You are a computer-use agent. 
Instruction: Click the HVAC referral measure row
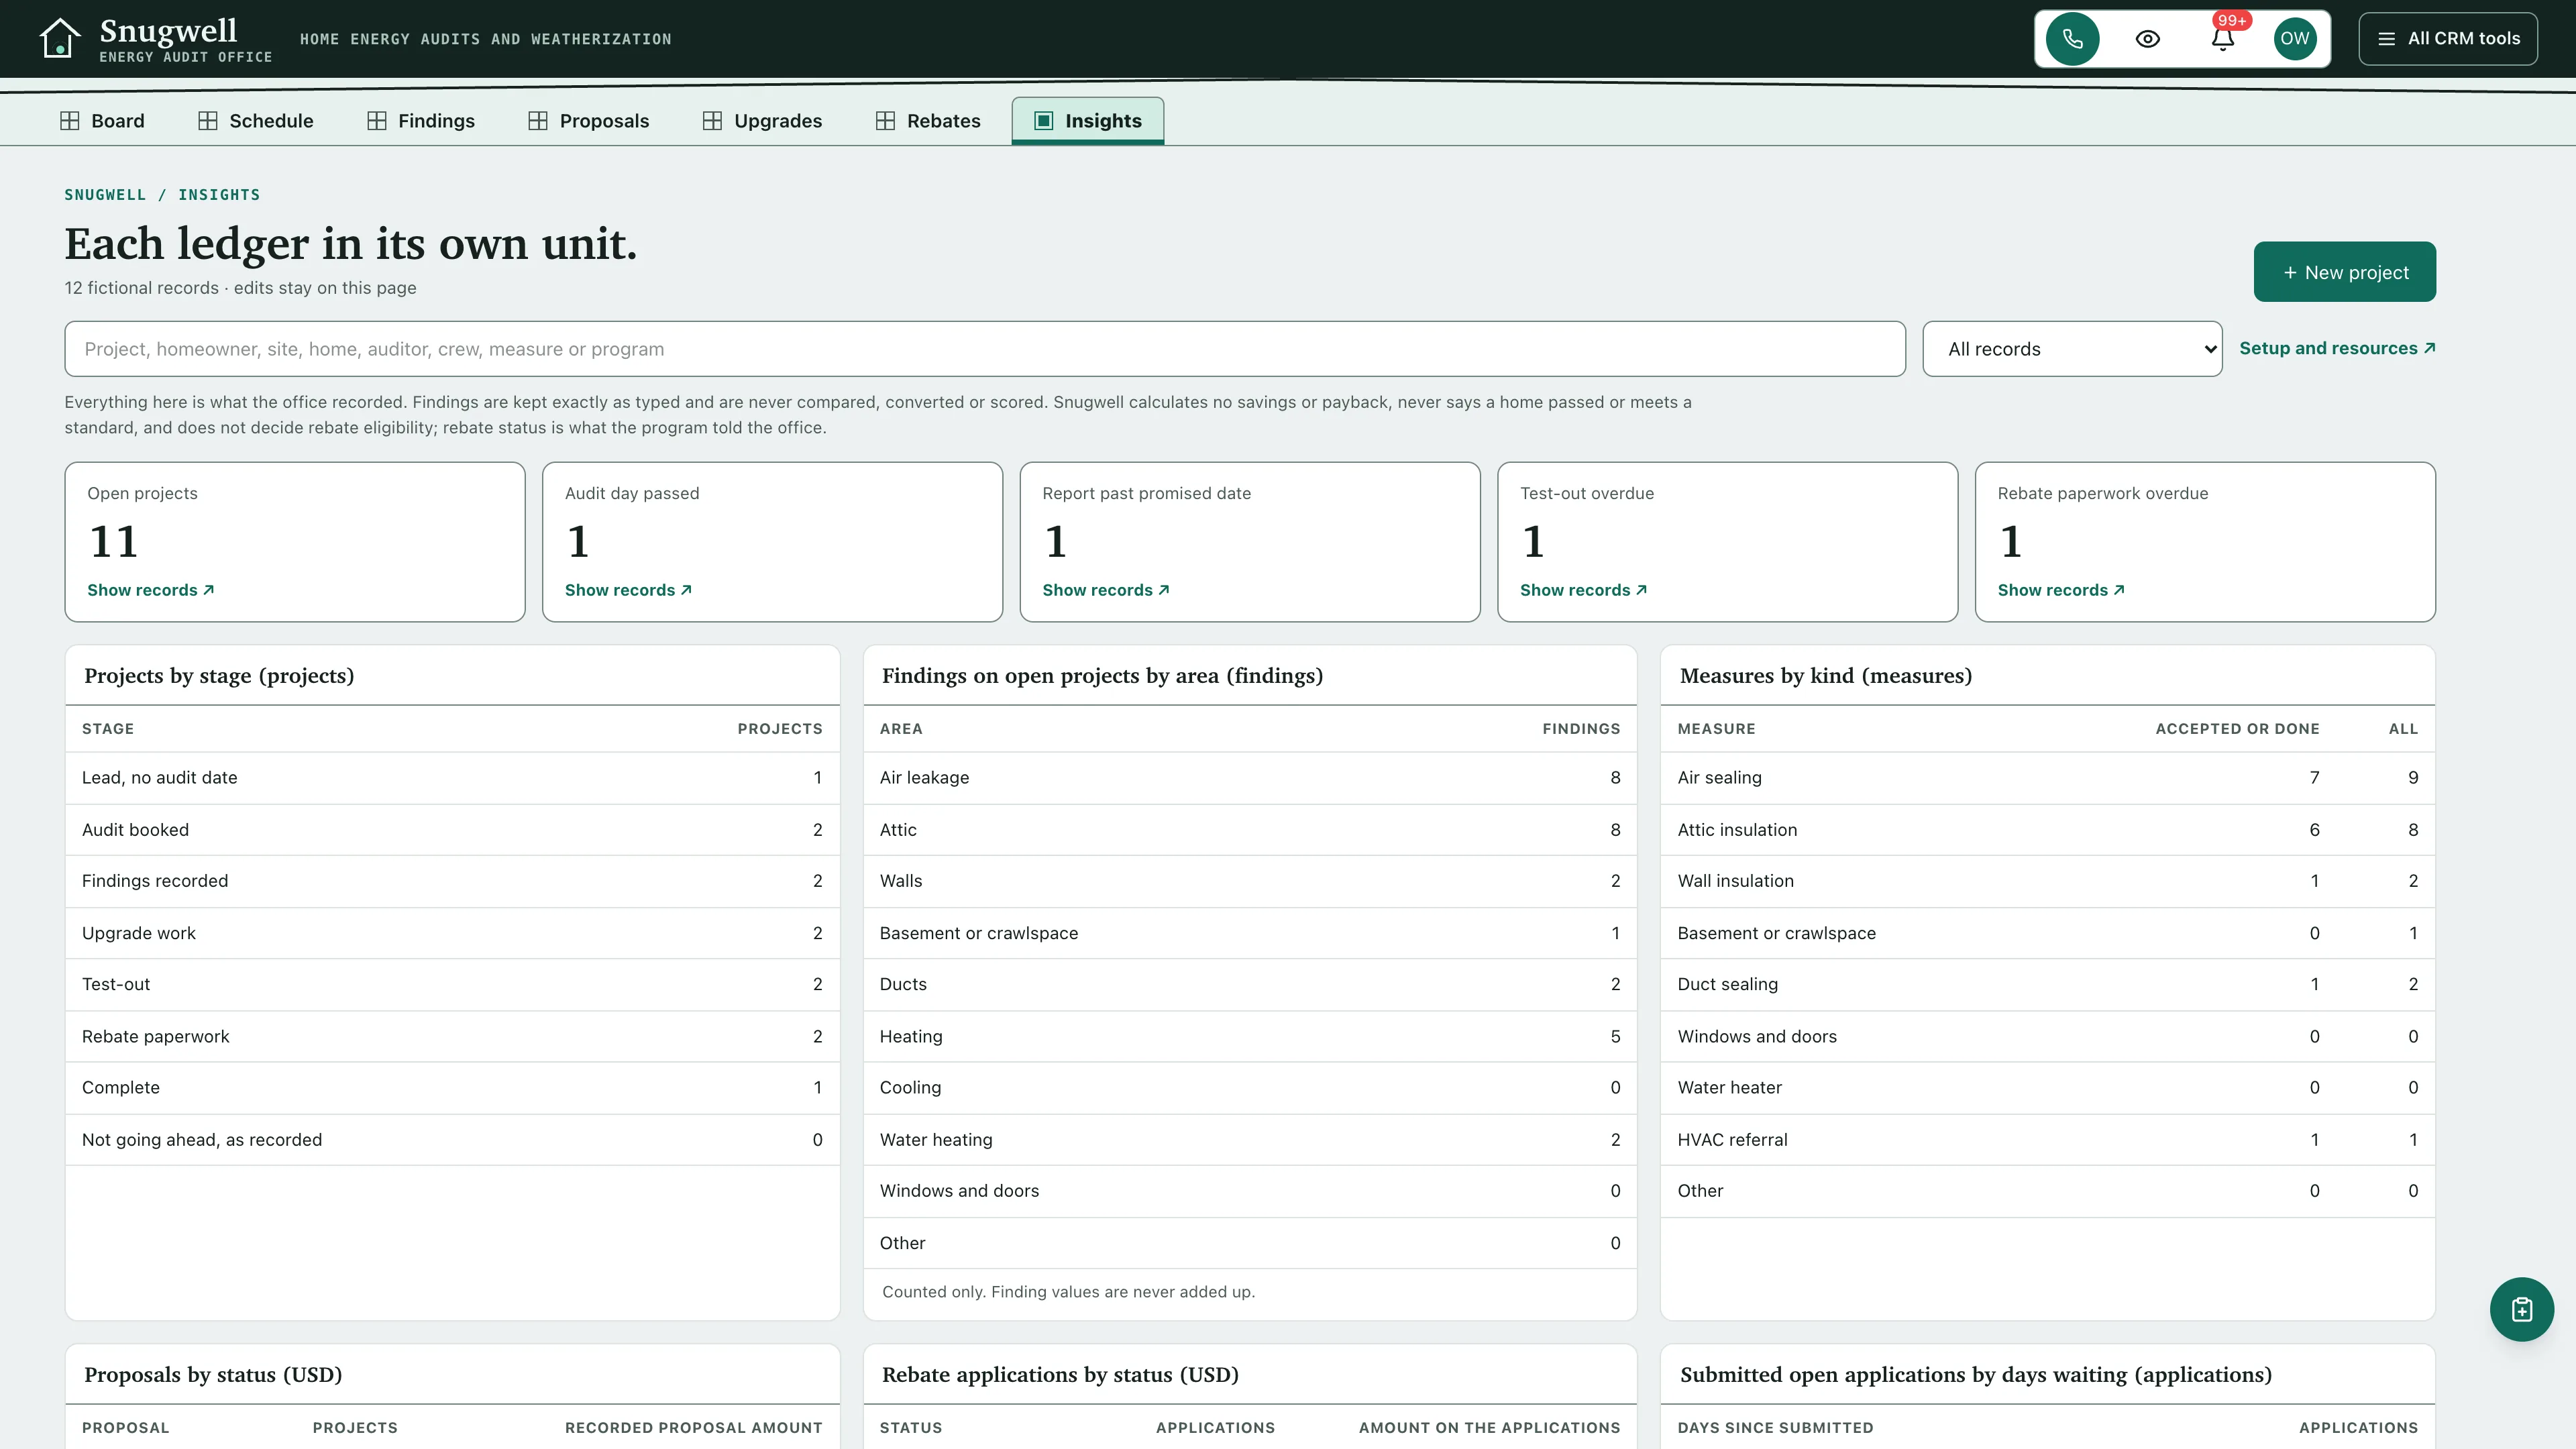coord(2048,1140)
